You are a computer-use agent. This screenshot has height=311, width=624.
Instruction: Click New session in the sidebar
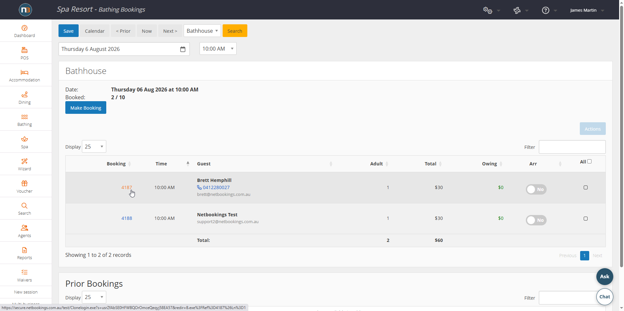pyautogui.click(x=26, y=292)
